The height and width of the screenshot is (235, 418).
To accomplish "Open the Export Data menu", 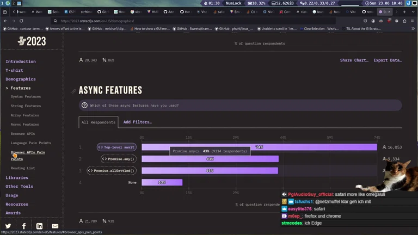I will [387, 60].
